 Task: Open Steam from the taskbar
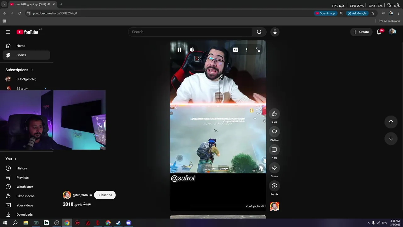coord(118,223)
